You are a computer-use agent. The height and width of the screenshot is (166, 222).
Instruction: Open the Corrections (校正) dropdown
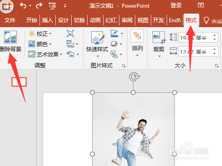(x=40, y=33)
